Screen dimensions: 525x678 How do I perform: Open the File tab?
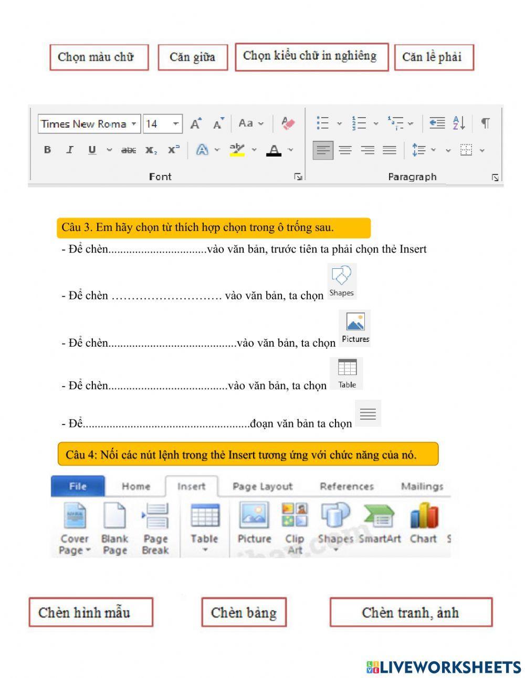click(x=78, y=486)
